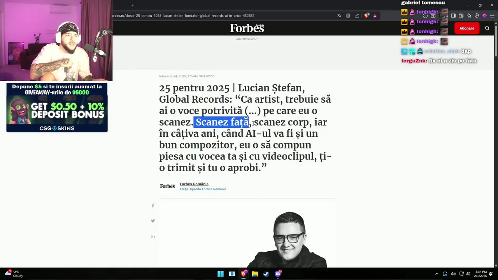Open Task View on the taskbar
The width and height of the screenshot is (498, 280).
pos(232,274)
